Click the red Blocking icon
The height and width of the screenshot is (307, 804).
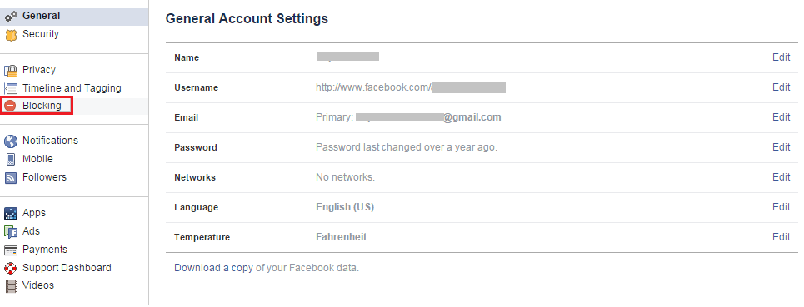pyautogui.click(x=10, y=106)
